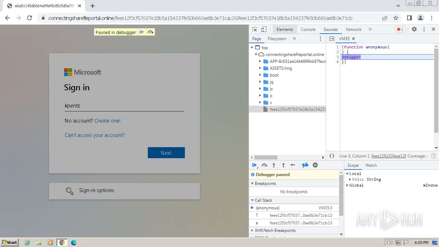
Task: Click inspect element selector icon in DevTools
Action: [254, 29]
